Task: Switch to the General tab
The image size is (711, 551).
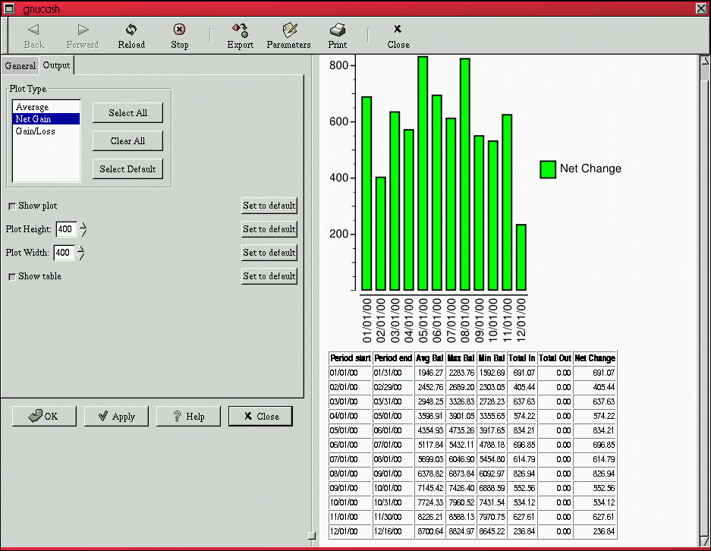Action: point(20,66)
